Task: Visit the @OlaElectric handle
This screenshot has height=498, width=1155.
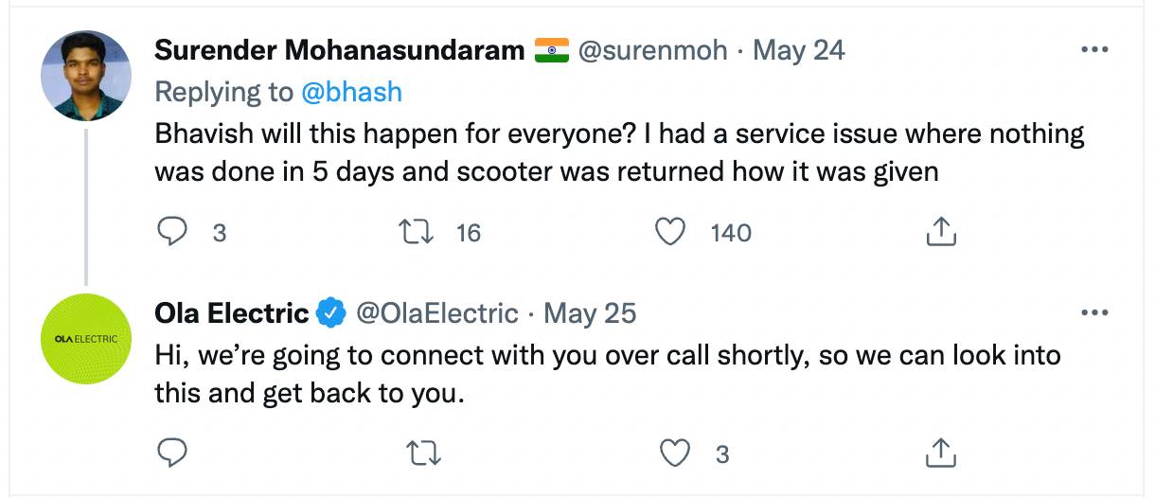Action: [436, 312]
